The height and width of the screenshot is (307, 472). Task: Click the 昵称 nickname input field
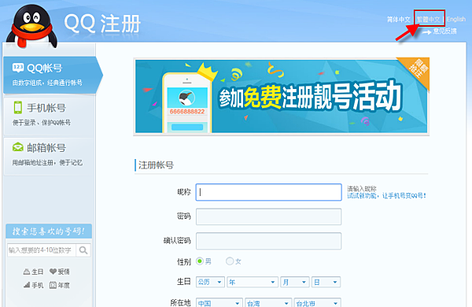tap(269, 192)
